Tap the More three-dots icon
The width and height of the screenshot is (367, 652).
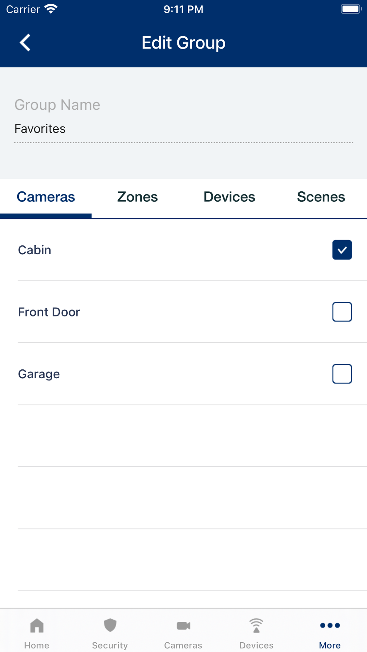point(330,626)
